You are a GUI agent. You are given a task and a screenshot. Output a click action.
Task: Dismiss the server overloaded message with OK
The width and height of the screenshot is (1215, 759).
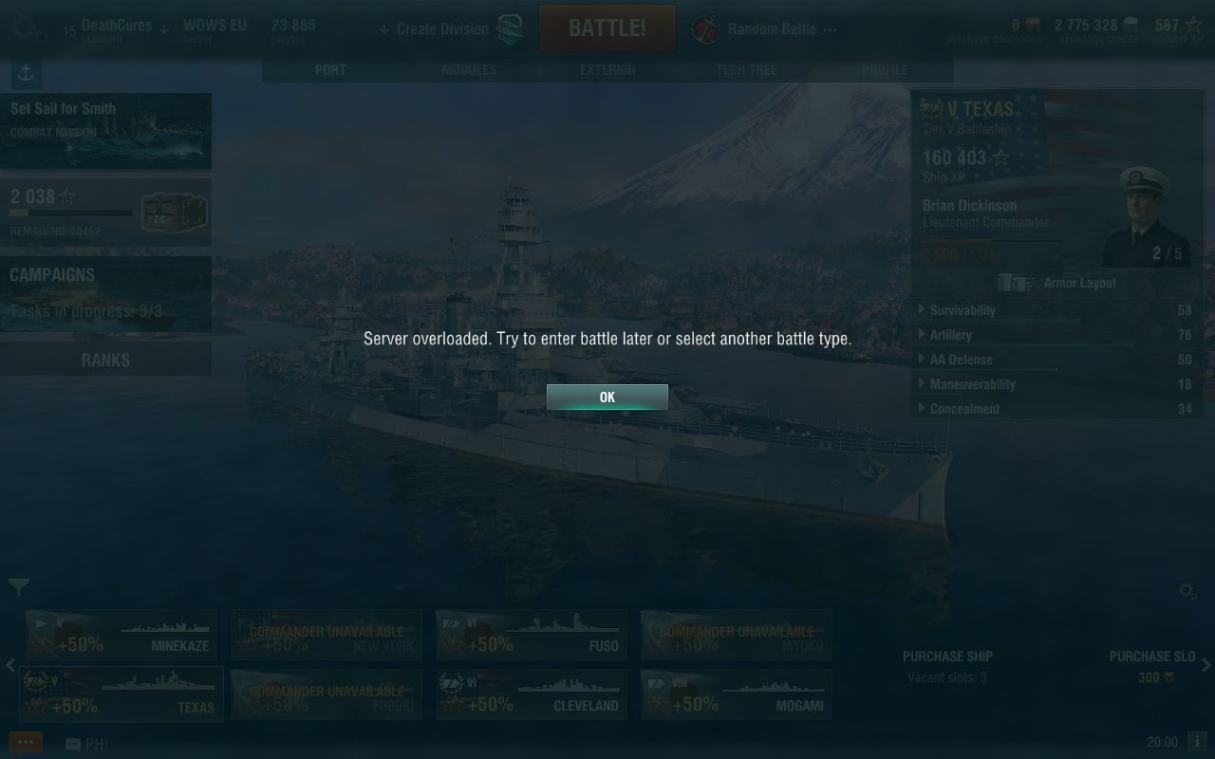(x=607, y=398)
